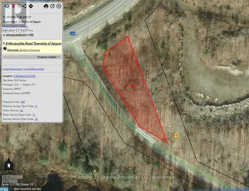Close the property info panel
This screenshot has width=249, height=191.
click(x=59, y=6)
